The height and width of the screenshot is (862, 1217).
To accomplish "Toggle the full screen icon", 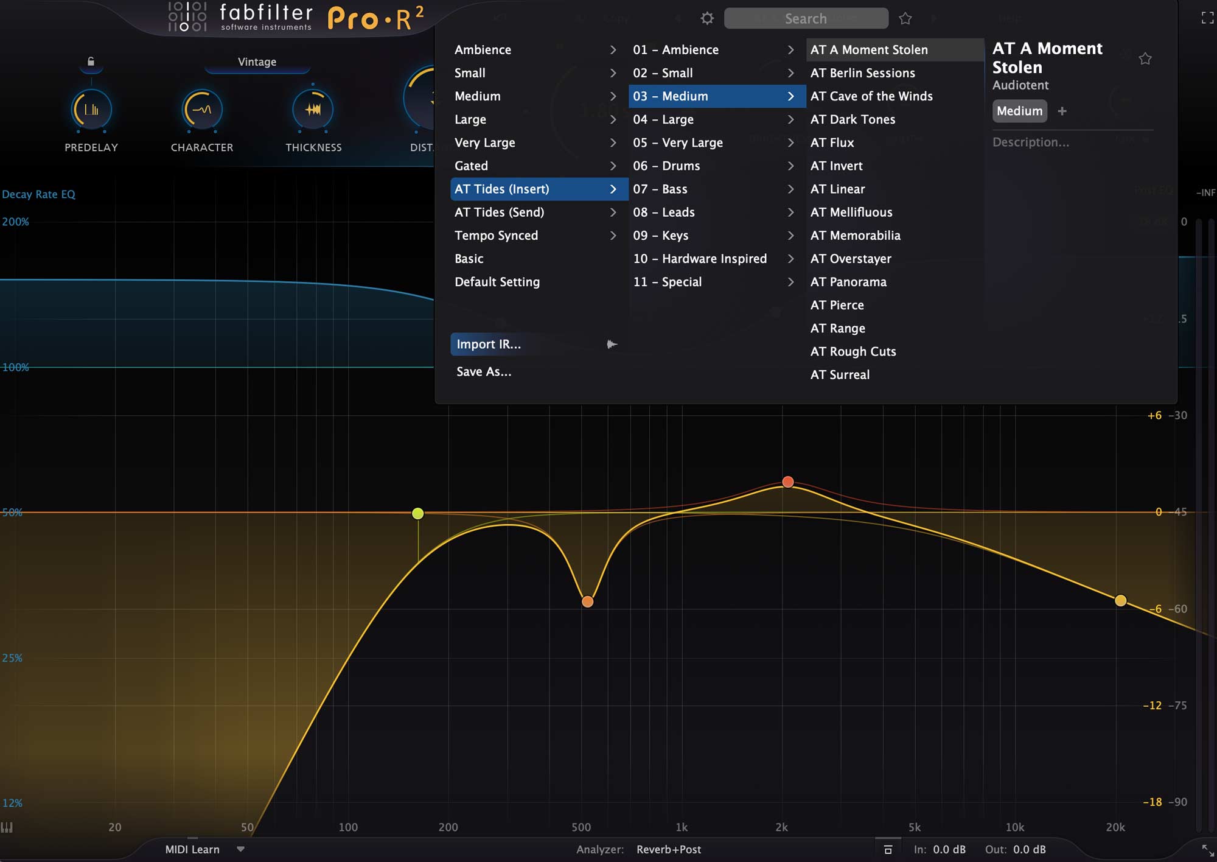I will point(1207,18).
